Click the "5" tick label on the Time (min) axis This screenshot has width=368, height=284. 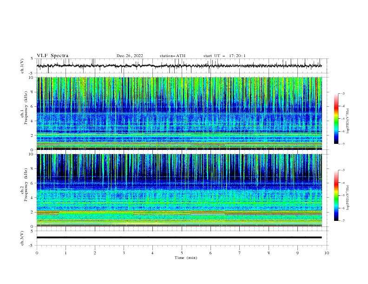[x=182, y=253]
